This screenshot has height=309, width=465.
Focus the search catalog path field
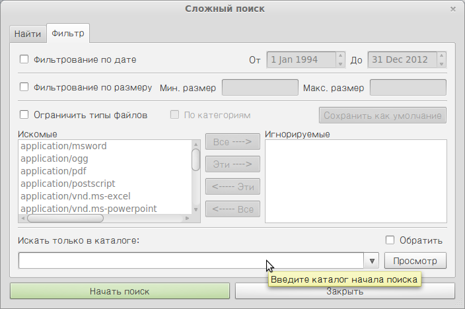[x=192, y=261]
